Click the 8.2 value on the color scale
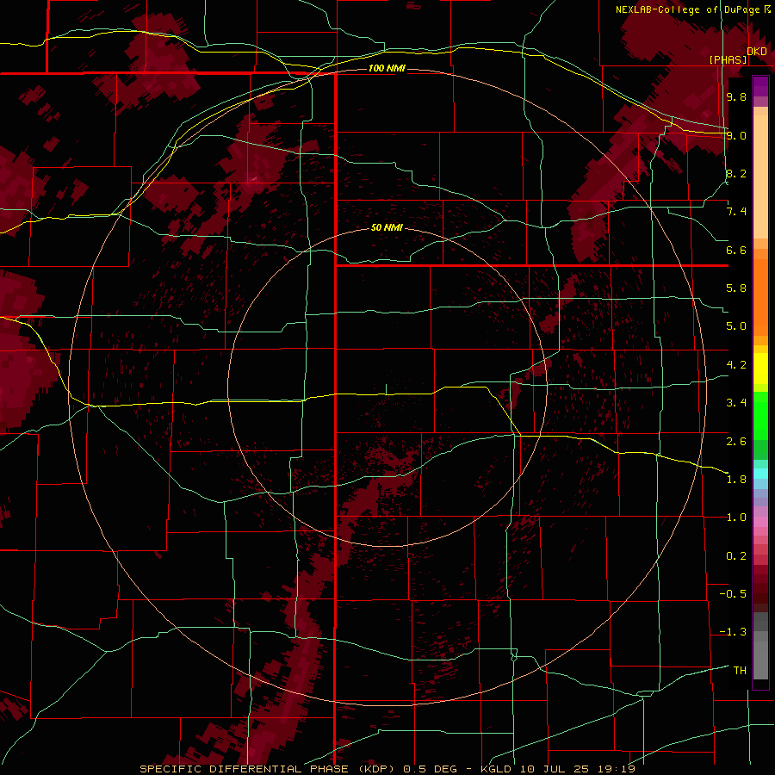The width and height of the screenshot is (775, 775). (x=736, y=173)
